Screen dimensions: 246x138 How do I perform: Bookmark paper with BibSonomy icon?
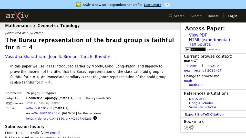tap(186, 128)
